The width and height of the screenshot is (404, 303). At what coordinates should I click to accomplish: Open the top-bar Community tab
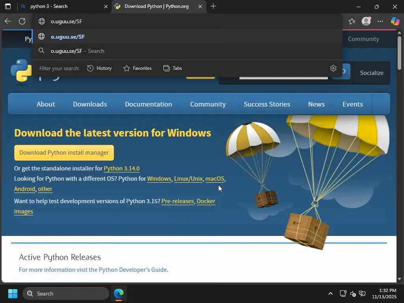[363, 39]
